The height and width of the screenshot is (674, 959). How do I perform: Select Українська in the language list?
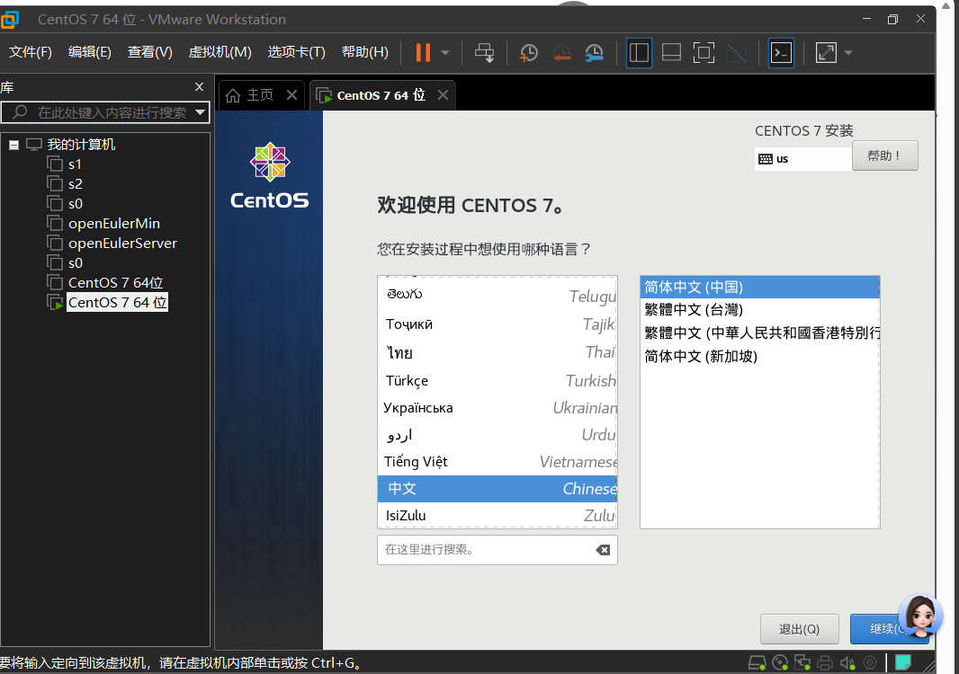point(497,408)
